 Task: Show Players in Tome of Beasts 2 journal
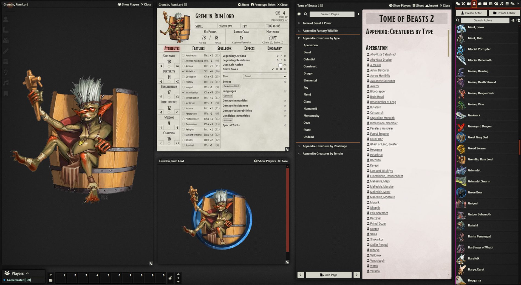[x=400, y=5]
